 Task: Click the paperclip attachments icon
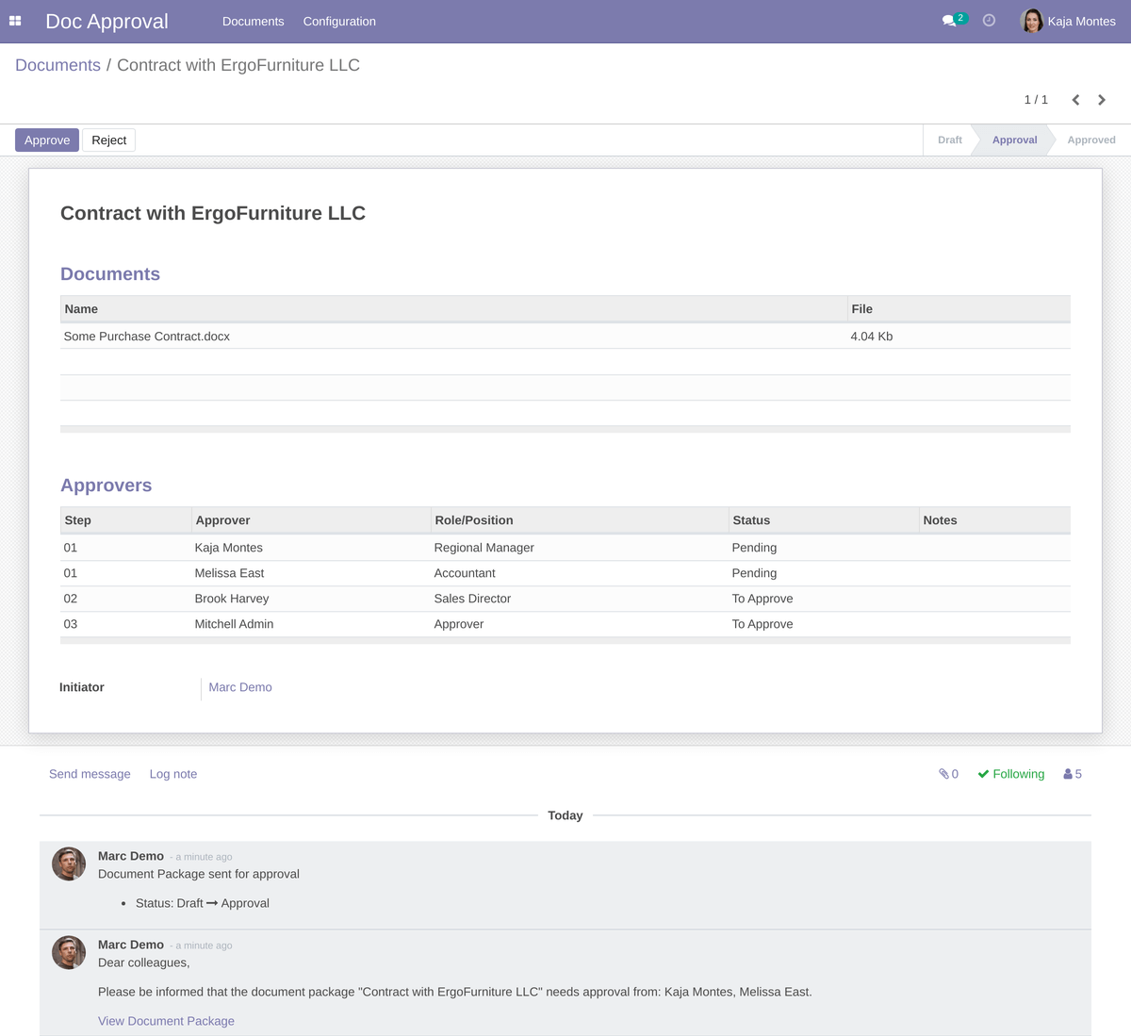pyautogui.click(x=942, y=773)
